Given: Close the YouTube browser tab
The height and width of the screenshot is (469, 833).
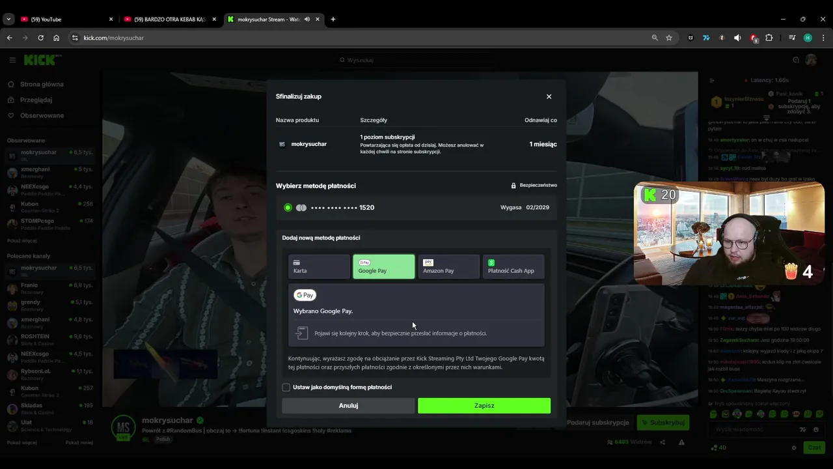Looking at the screenshot, I should [x=111, y=19].
